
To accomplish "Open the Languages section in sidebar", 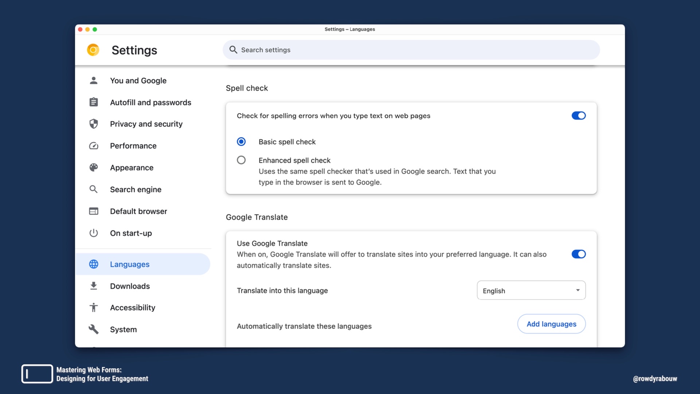I will coord(130,264).
